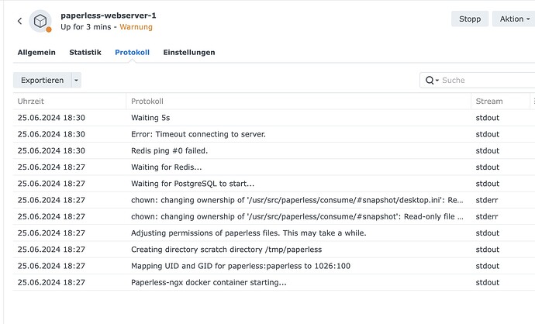Switch to the Statistik tab
The height and width of the screenshot is (324, 535).
pos(85,53)
